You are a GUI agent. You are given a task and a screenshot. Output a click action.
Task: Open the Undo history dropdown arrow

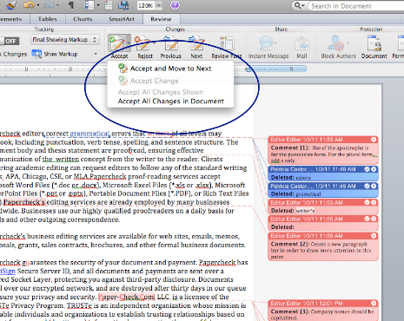click(38, 5)
